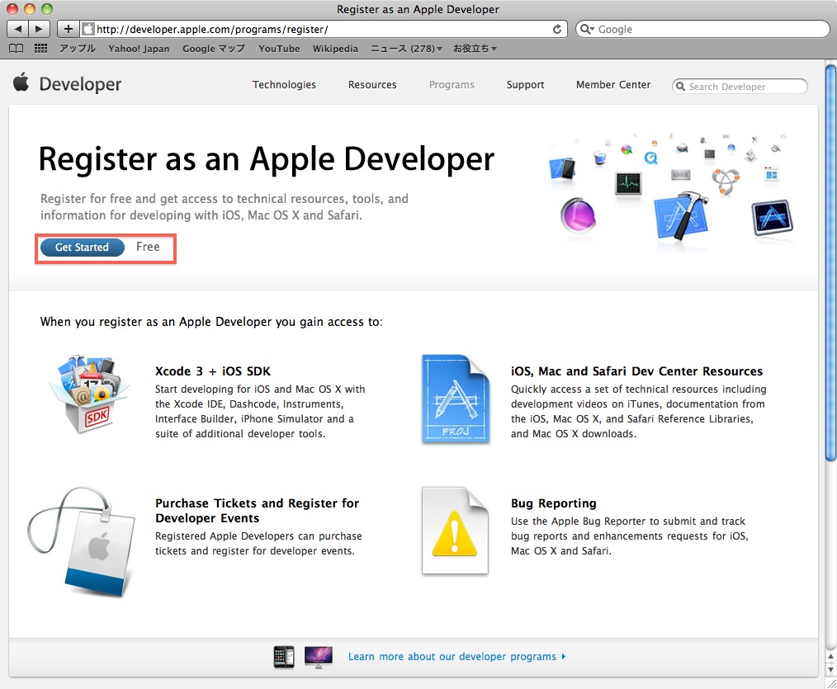The image size is (837, 689).
Task: Go forward with the Safari forward arrow
Action: tap(39, 29)
